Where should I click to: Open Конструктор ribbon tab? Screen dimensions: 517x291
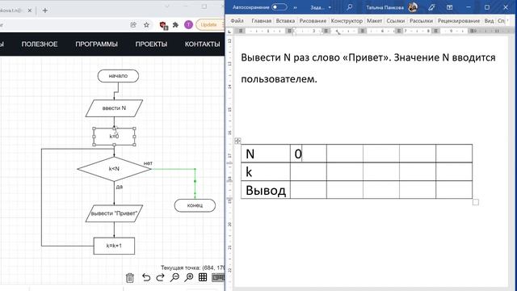(347, 21)
